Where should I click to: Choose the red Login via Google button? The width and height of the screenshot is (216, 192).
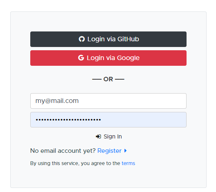coord(108,58)
